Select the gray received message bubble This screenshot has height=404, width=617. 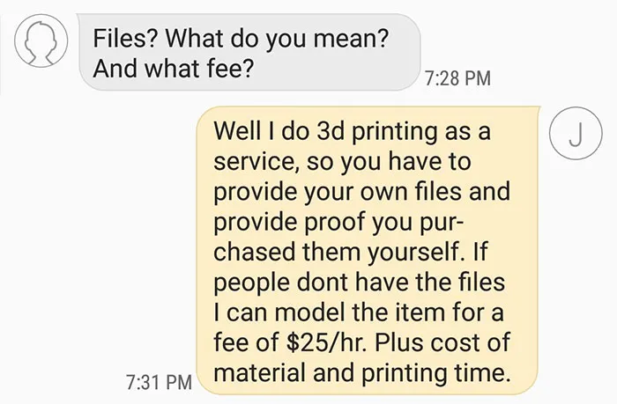[249, 52]
